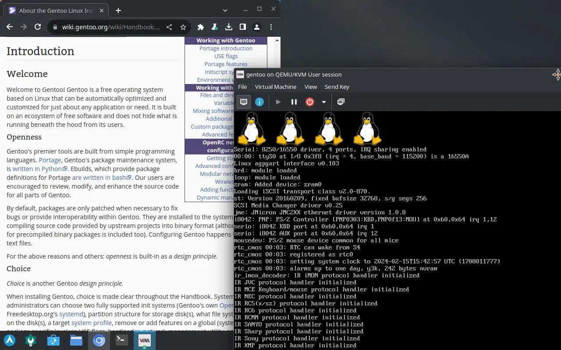Follow the system profile link
Image resolution: width=561 pixels, height=350 pixels.
[92, 323]
